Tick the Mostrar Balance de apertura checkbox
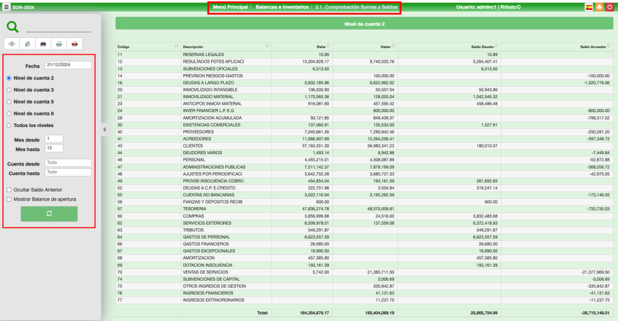Viewport: 618px width, 321px height. click(9, 199)
